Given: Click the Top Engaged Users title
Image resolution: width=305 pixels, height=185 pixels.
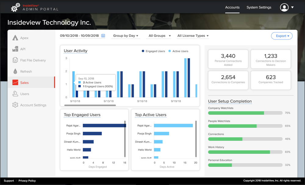Looking at the screenshot, I should [82, 115].
